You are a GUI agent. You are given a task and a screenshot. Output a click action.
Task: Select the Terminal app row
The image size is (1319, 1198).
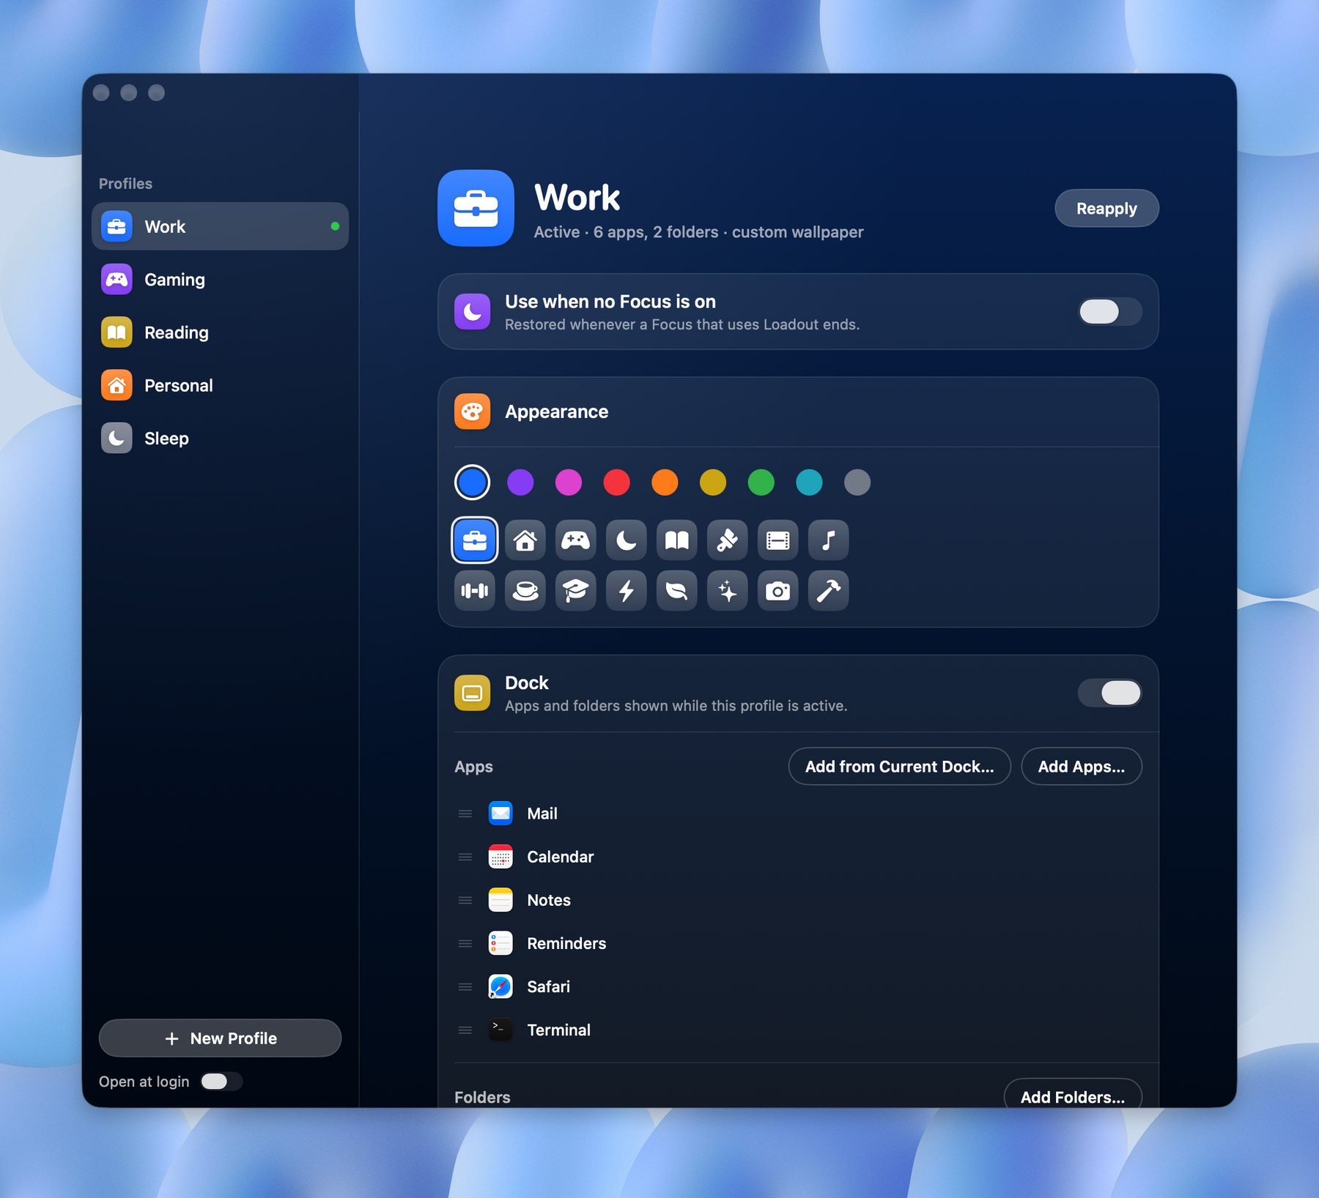[x=798, y=1030]
